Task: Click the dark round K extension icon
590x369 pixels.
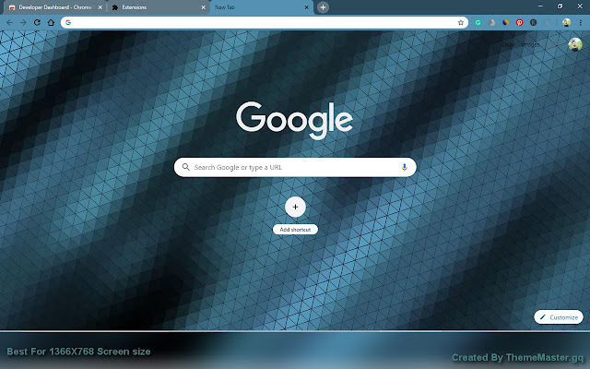Action: click(533, 22)
